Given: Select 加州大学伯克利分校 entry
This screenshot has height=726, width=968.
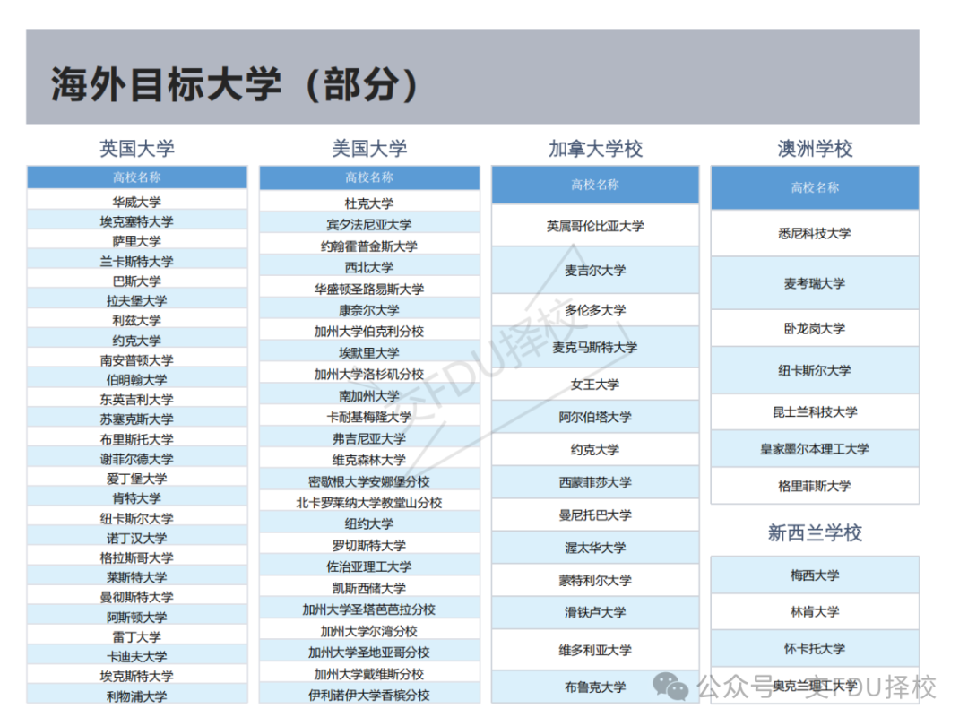Looking at the screenshot, I should point(369,331).
